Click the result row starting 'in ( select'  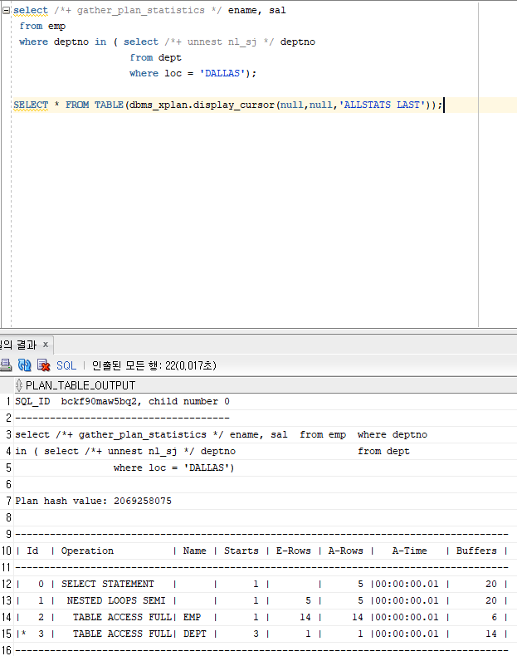point(266,451)
